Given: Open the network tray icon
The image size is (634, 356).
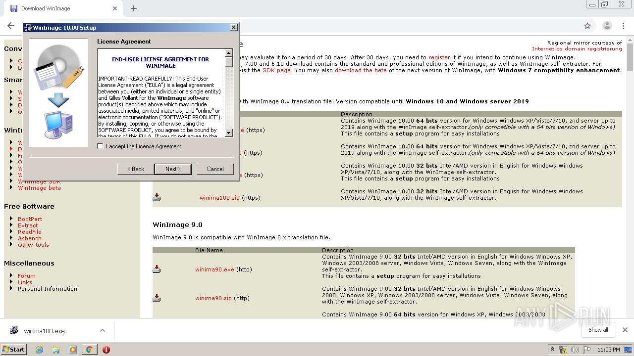Looking at the screenshot, I should coord(563,350).
